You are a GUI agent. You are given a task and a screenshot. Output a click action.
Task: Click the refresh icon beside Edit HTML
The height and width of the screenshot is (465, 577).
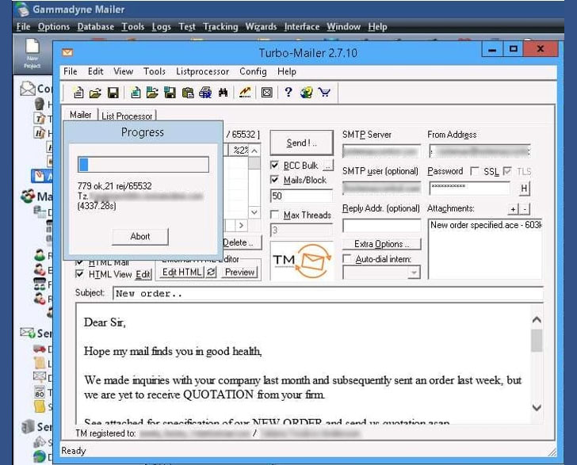[x=212, y=272]
